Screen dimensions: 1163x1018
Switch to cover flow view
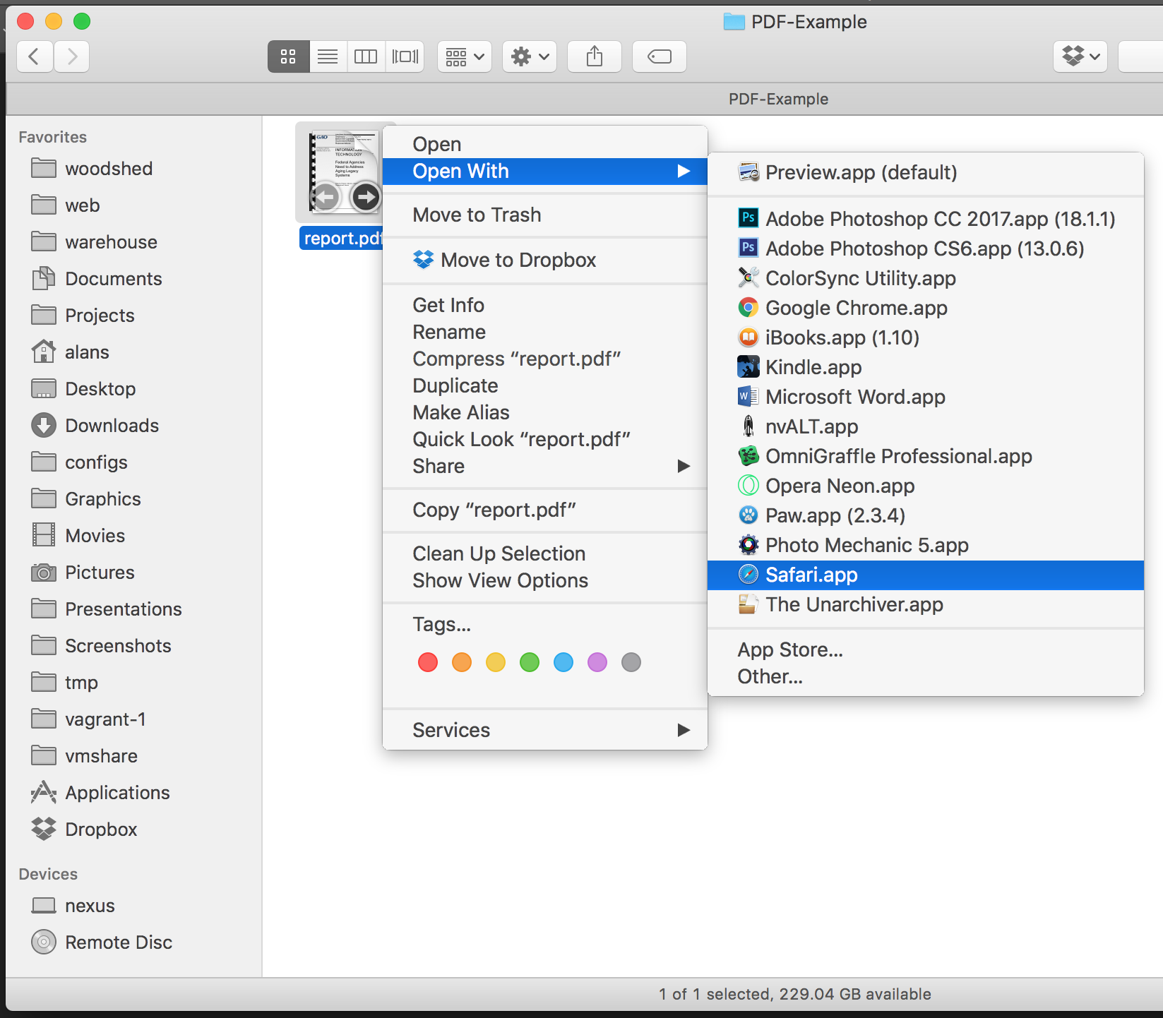click(405, 56)
